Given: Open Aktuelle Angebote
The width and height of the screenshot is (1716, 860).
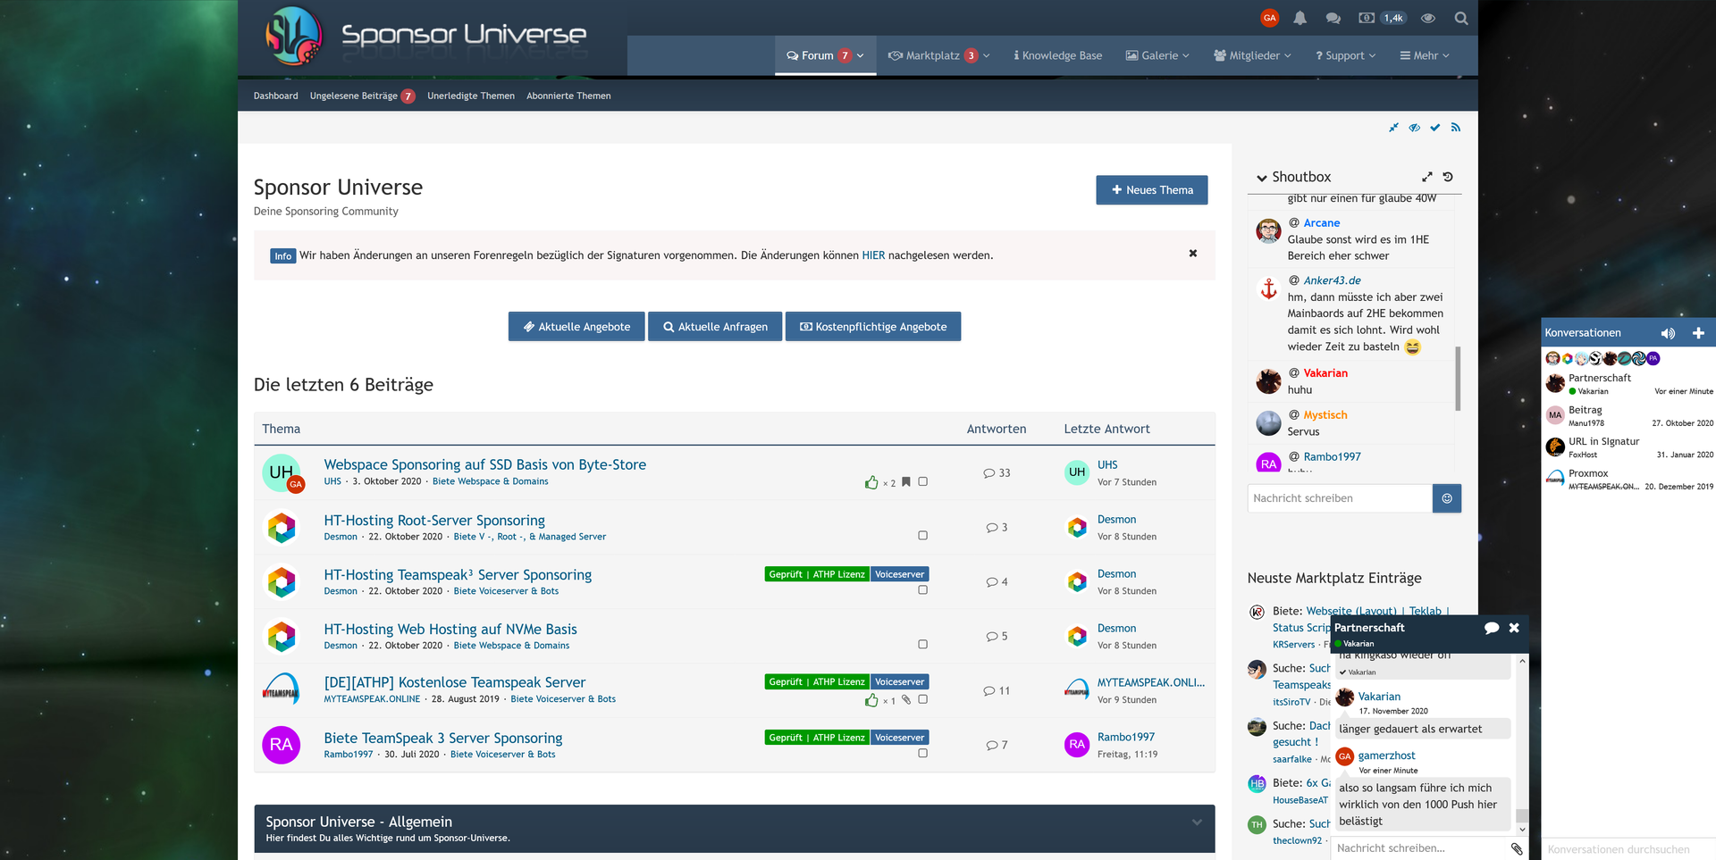Looking at the screenshot, I should [x=576, y=327].
